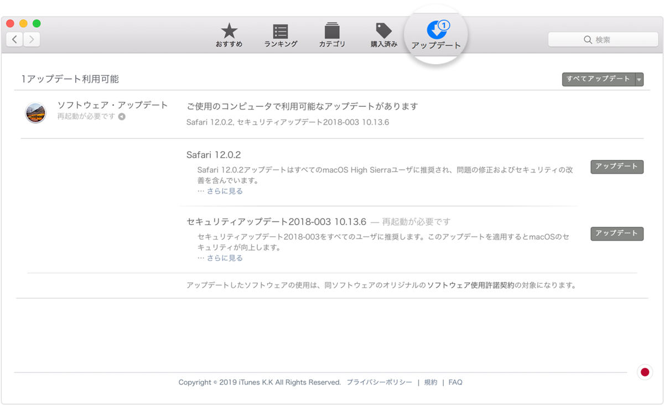This screenshot has height=405, width=664.
Task: Open the プライバシーポリシー footer link
Action: 380,382
